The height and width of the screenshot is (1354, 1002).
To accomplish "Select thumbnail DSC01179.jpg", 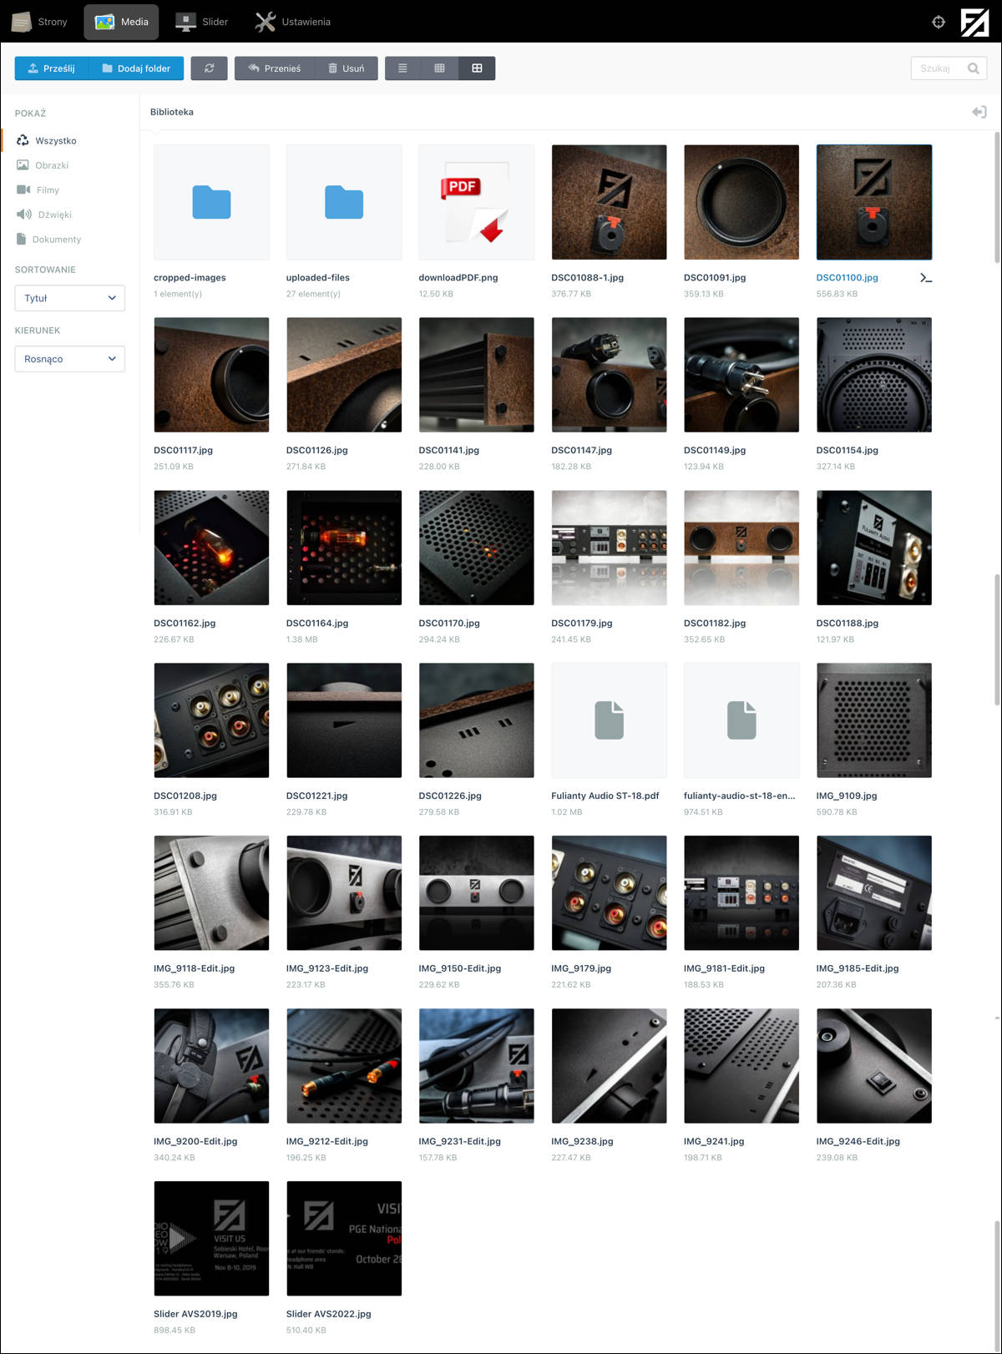I will coord(609,548).
